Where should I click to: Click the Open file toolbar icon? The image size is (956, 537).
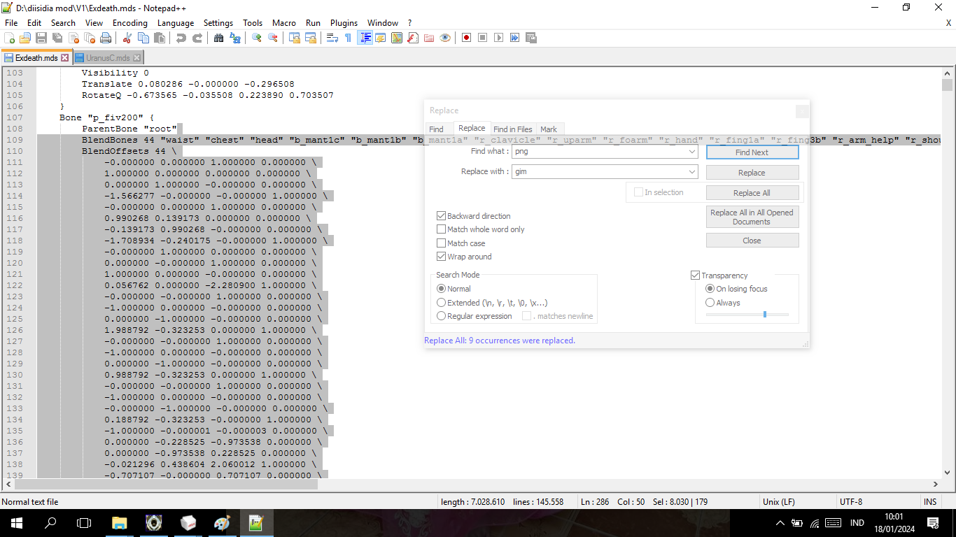click(24, 38)
